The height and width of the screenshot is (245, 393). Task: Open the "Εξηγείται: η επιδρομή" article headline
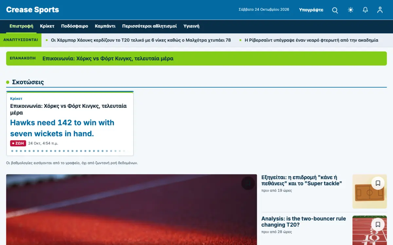coord(301,180)
